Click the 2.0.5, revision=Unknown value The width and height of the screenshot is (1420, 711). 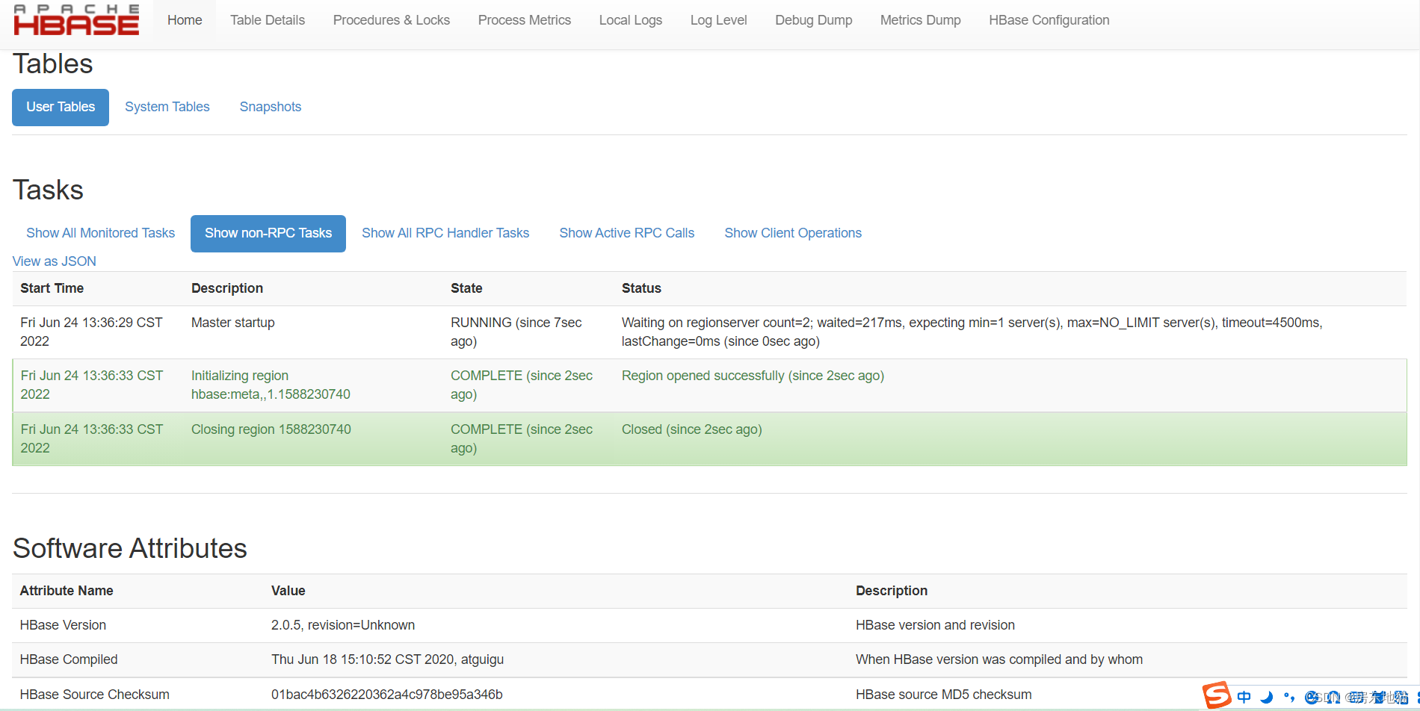[343, 625]
